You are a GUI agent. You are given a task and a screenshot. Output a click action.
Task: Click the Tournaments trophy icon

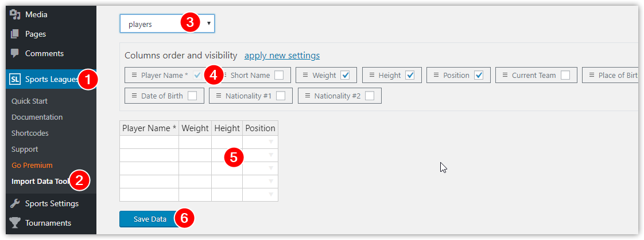click(x=15, y=223)
